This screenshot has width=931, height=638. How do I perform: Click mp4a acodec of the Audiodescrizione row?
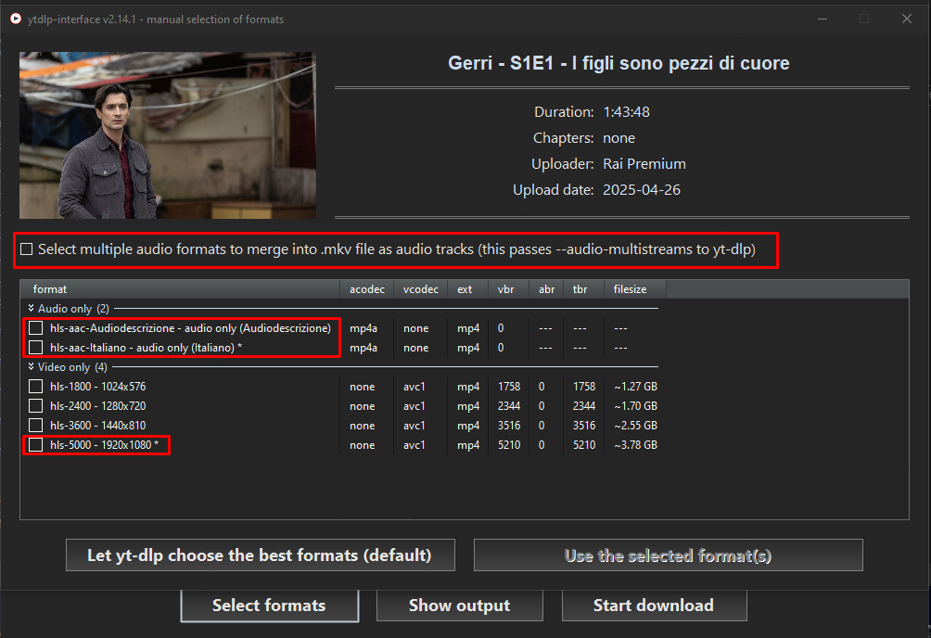363,328
